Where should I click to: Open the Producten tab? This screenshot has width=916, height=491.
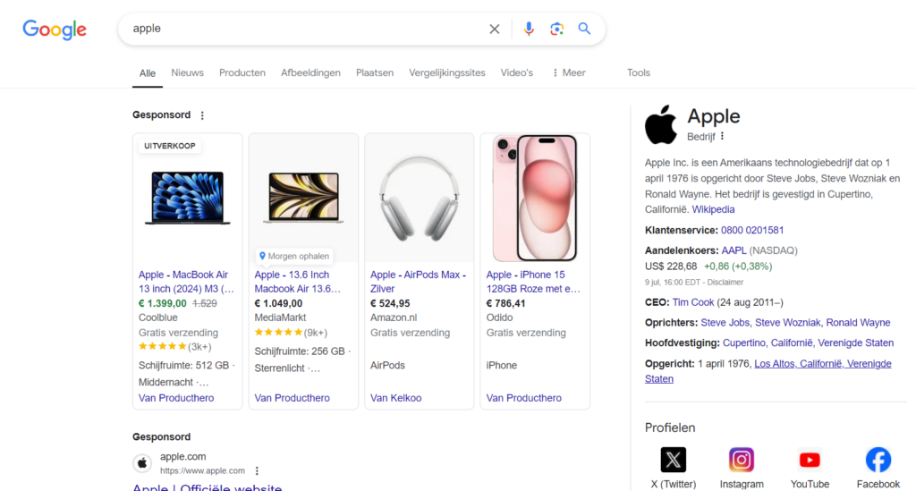(242, 73)
